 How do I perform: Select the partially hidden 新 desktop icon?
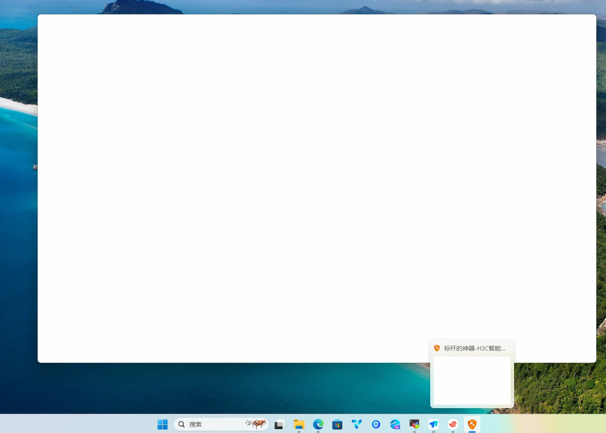pos(35,167)
